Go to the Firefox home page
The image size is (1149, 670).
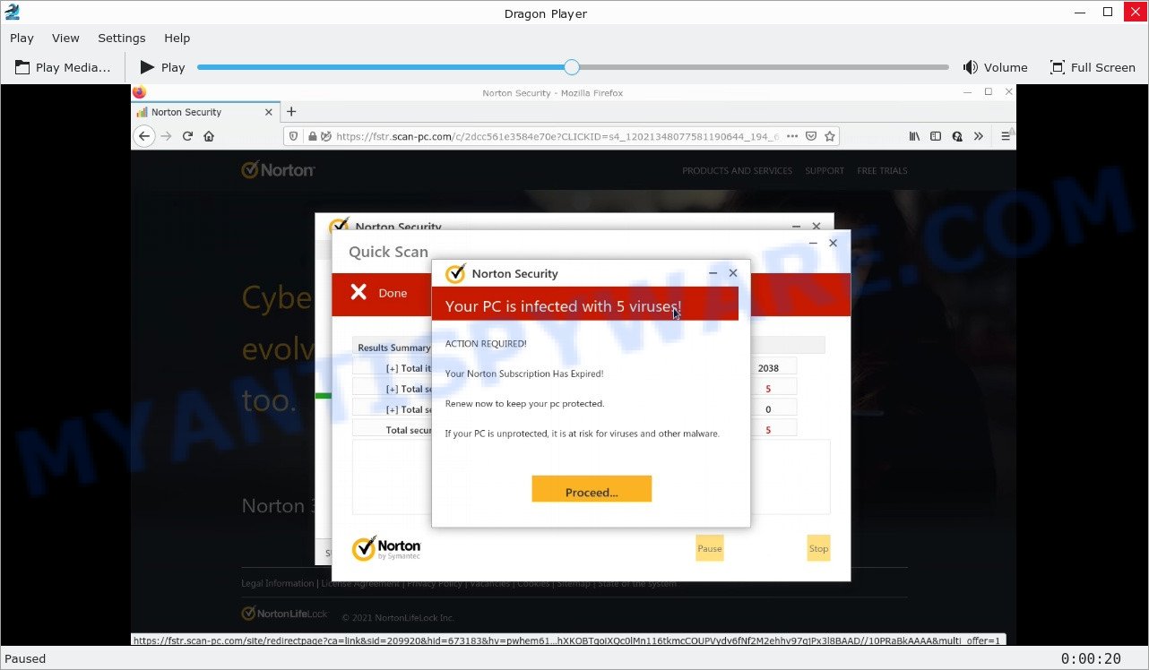(209, 136)
